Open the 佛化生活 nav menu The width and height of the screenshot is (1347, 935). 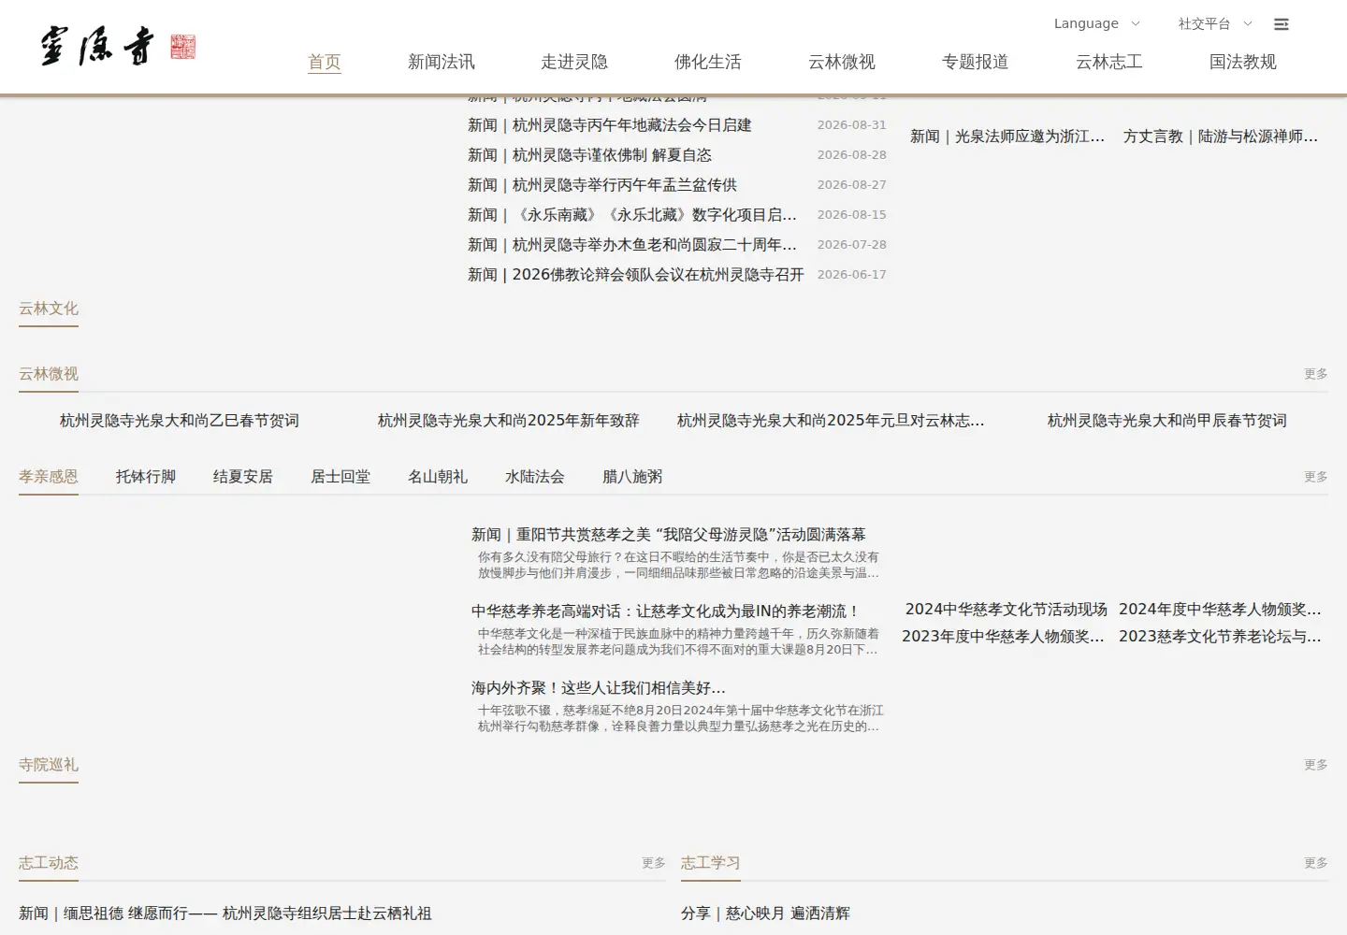pyautogui.click(x=708, y=62)
